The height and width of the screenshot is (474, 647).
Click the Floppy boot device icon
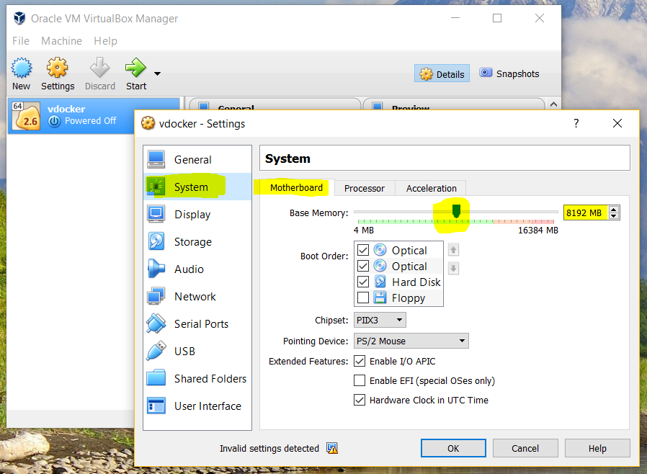point(380,298)
